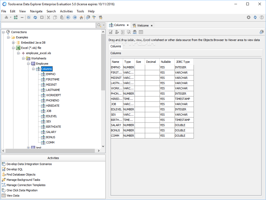
Task: Open dropdown arrow beside new connection icon
Action: tap(11, 17)
